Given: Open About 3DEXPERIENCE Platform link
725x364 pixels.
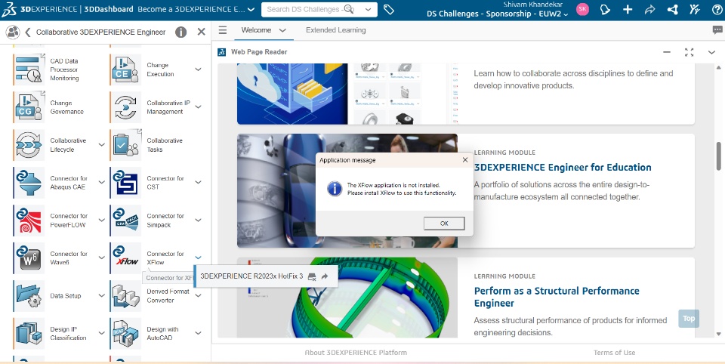Looking at the screenshot, I should (x=356, y=353).
